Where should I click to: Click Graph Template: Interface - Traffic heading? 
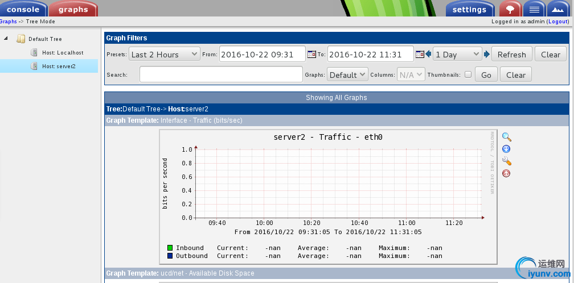(174, 120)
